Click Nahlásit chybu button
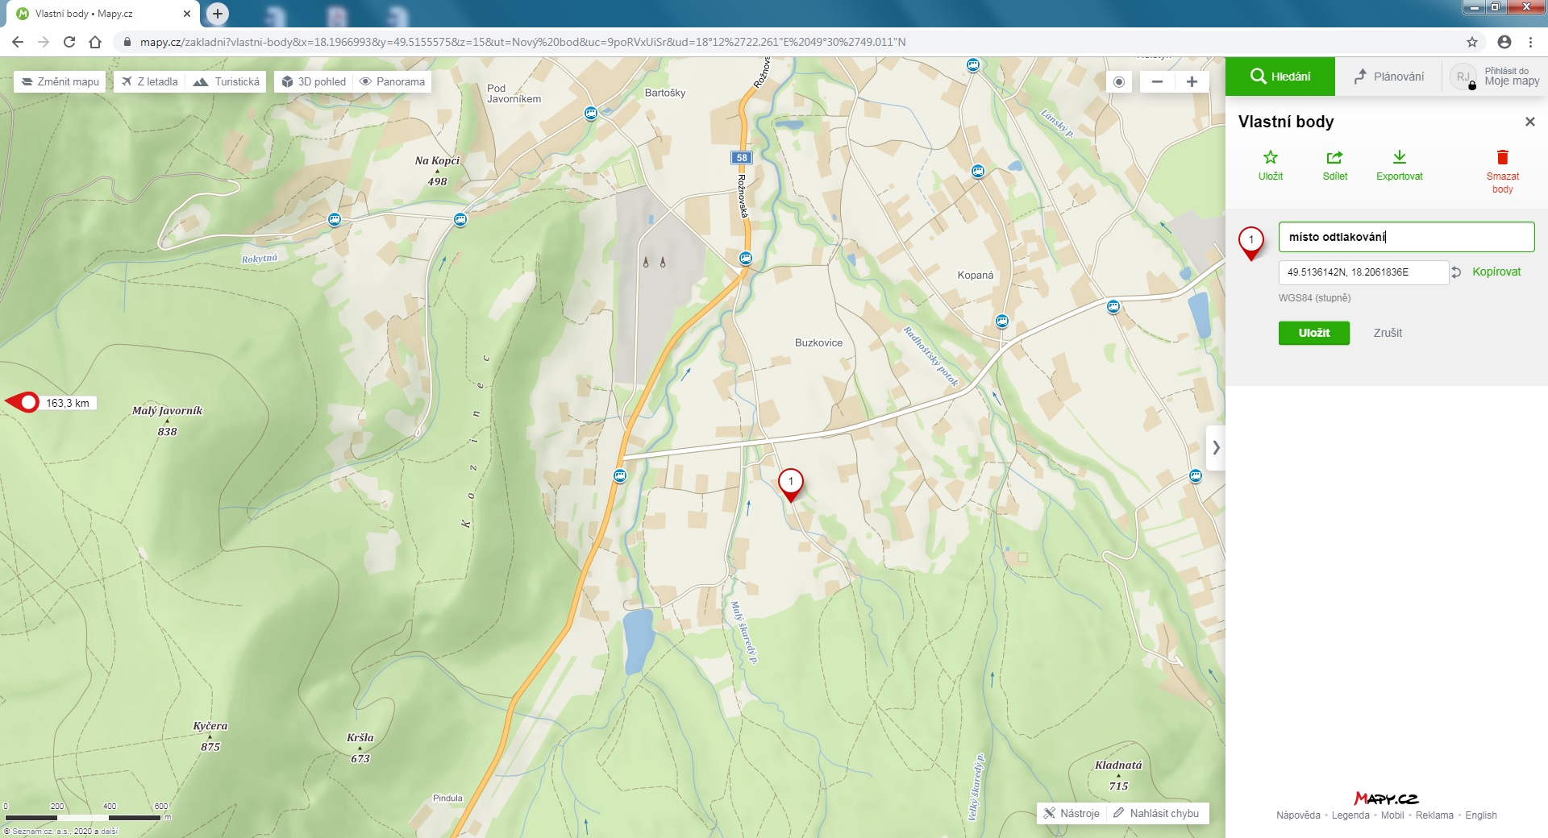 coord(1157,813)
